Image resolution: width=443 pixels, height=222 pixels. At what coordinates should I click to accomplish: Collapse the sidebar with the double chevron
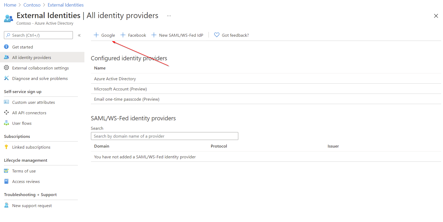click(79, 35)
